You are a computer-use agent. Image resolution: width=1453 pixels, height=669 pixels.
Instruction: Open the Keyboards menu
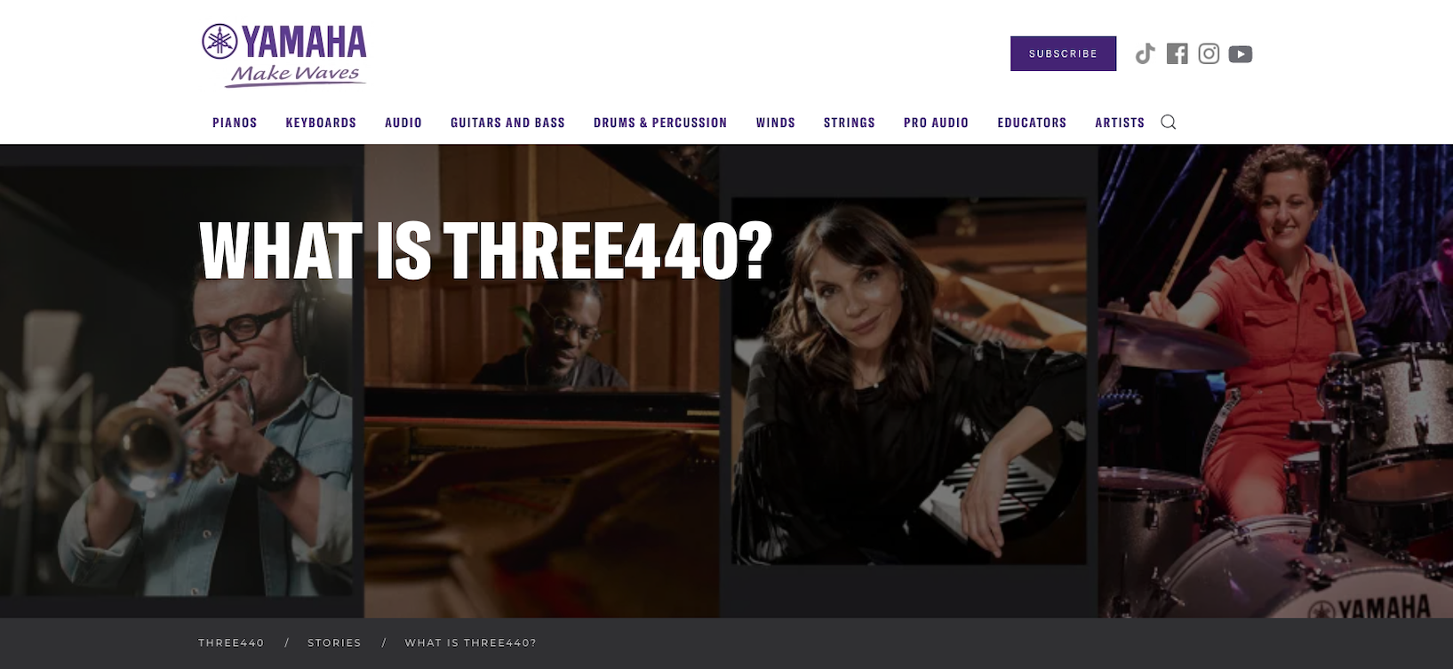pyautogui.click(x=321, y=123)
